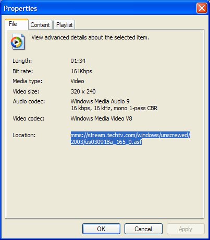Click '16 kbps, 16 kHz, mono 1-pass CBR' text
Viewport: 210px width, 240px height.
[x=114, y=108]
